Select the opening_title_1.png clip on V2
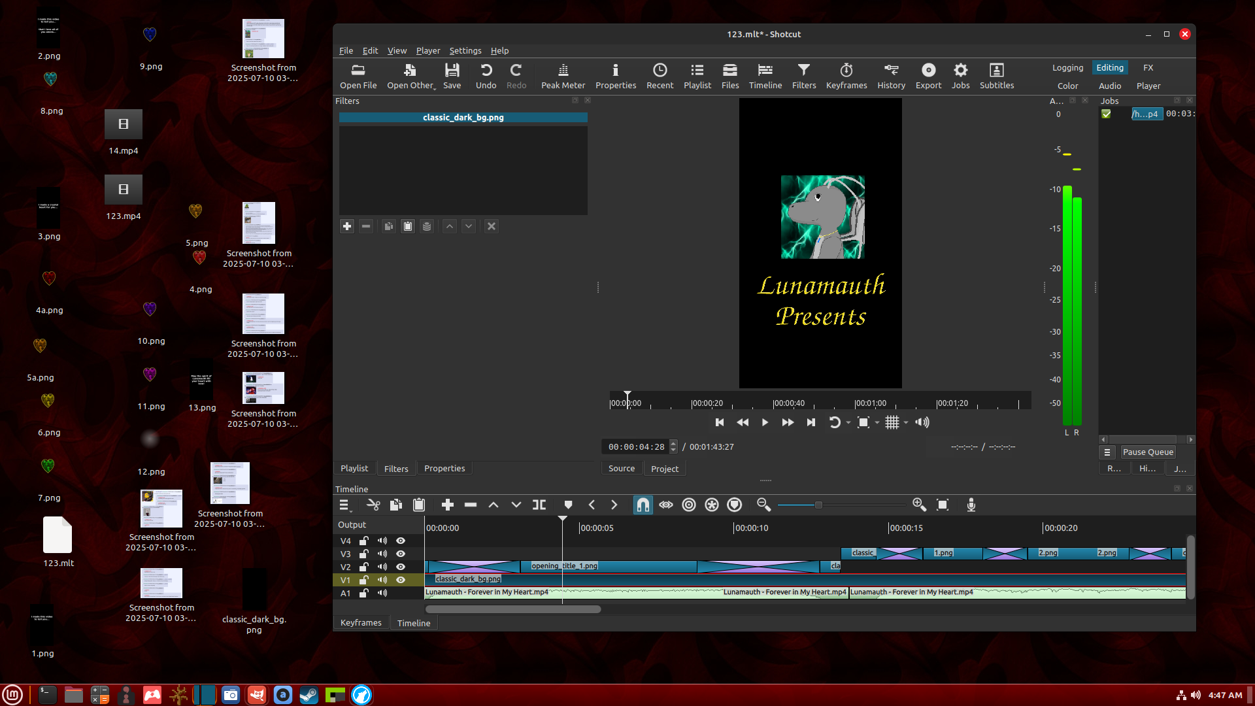Viewport: 1255px width, 706px height. click(609, 566)
